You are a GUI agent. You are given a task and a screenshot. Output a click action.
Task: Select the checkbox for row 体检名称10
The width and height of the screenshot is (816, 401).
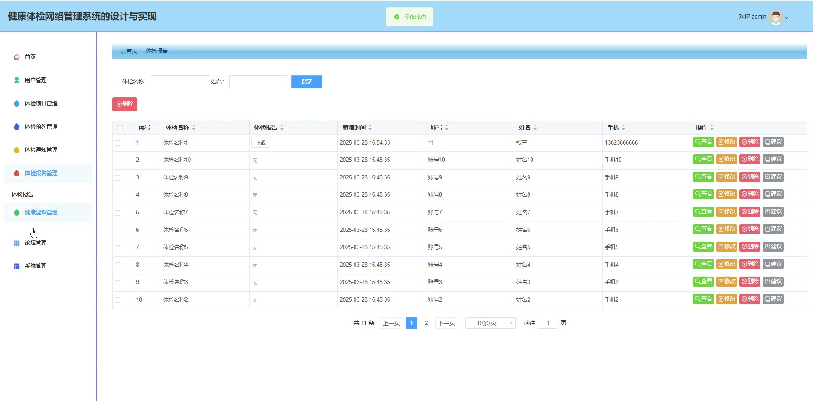click(x=117, y=160)
